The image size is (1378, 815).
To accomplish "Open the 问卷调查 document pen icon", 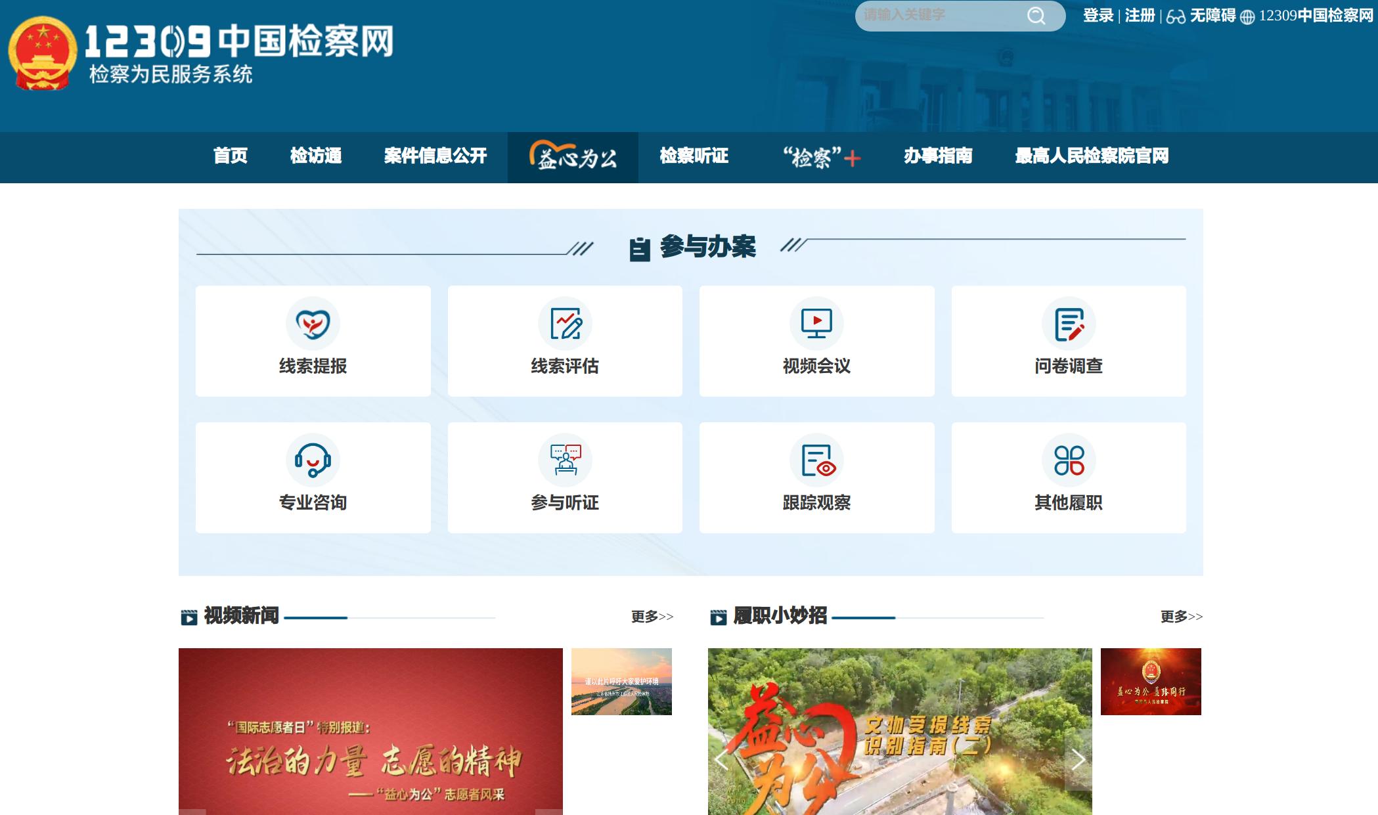I will (1069, 324).
